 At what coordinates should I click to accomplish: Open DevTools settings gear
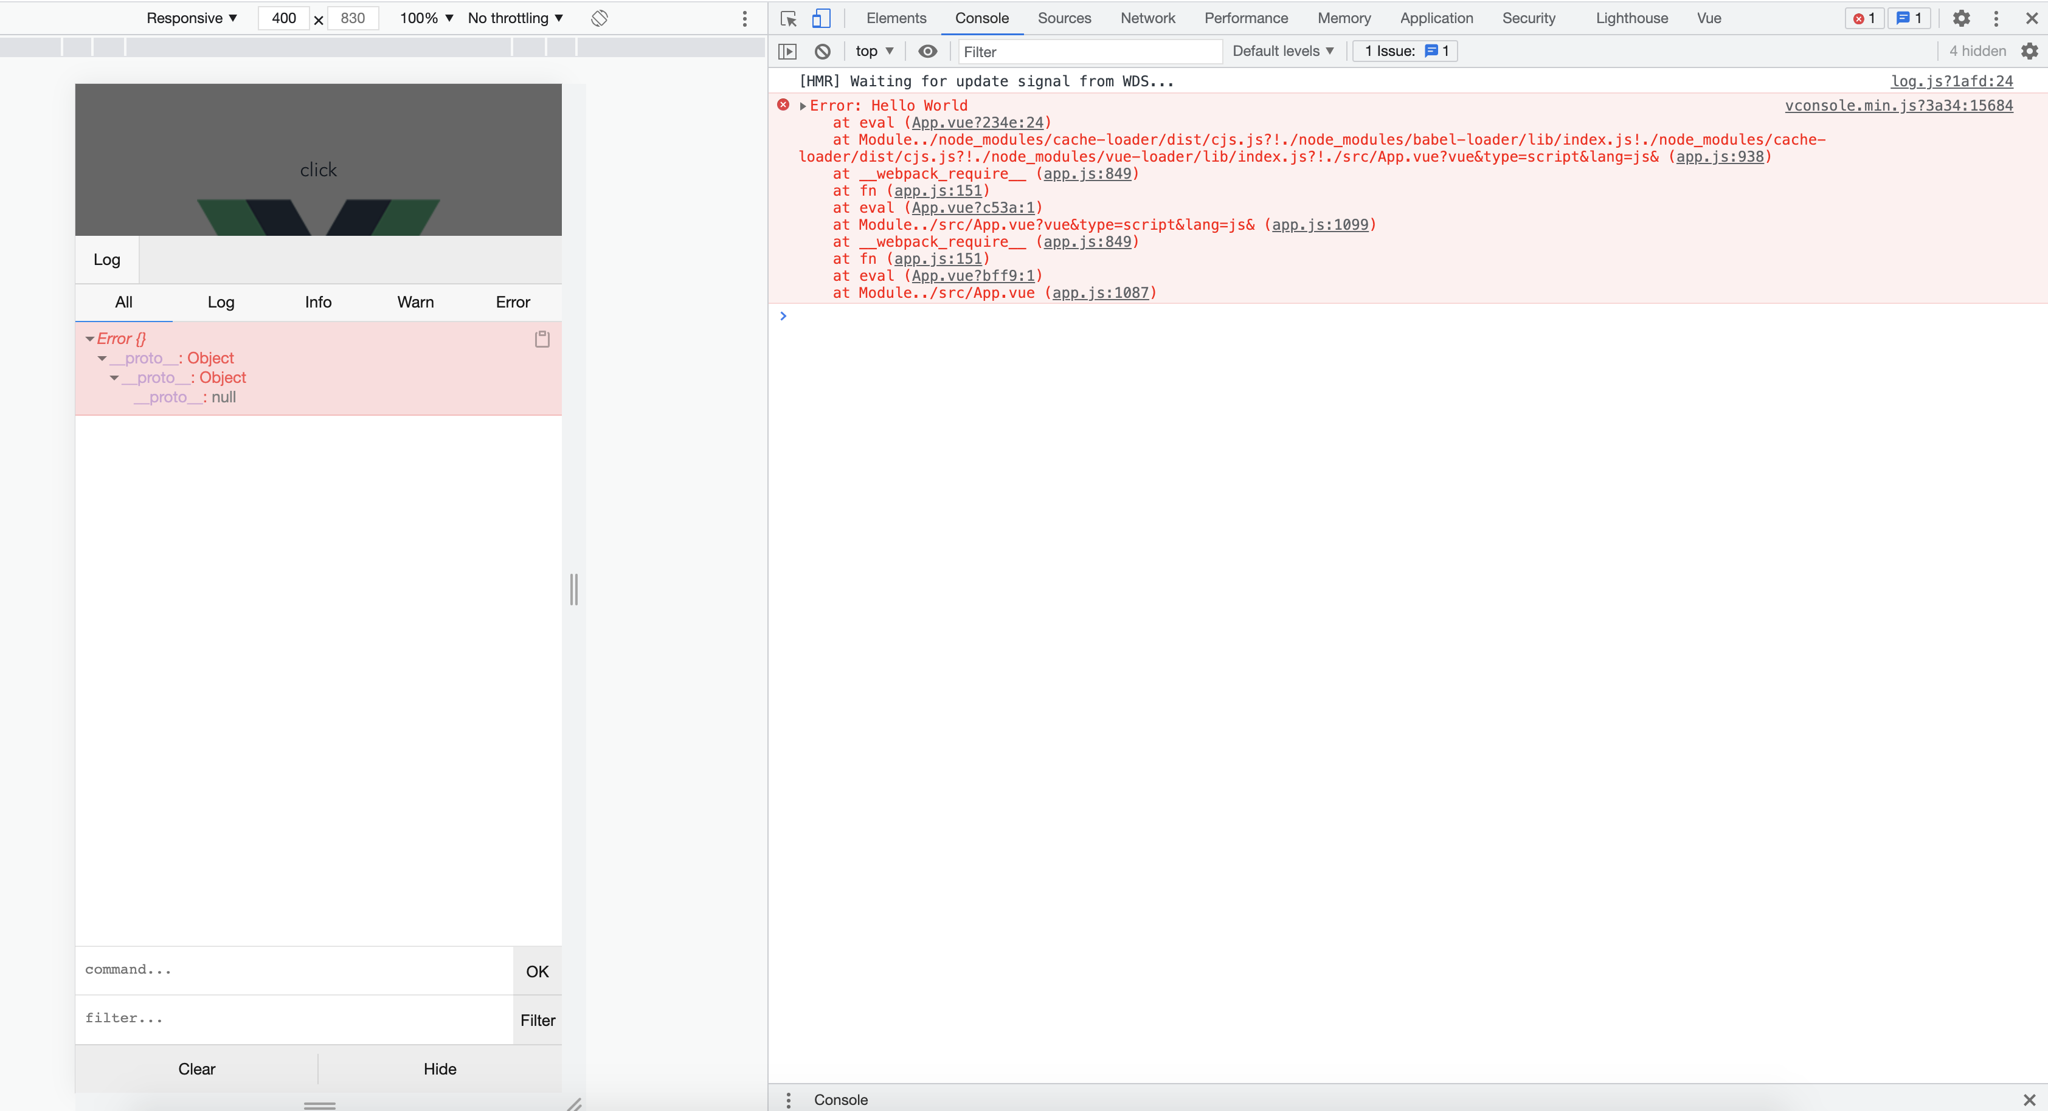coord(1961,18)
